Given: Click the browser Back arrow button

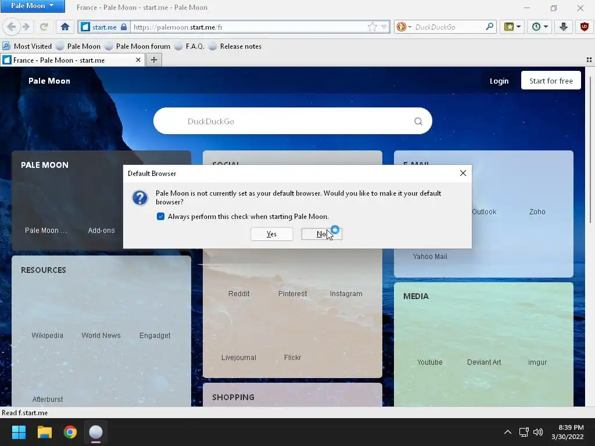Looking at the screenshot, I should (12, 27).
